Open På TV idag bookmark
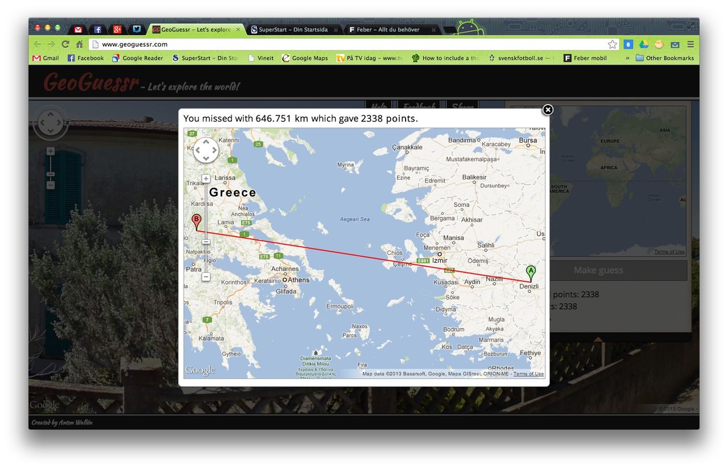The height and width of the screenshot is (469, 728). click(x=370, y=58)
